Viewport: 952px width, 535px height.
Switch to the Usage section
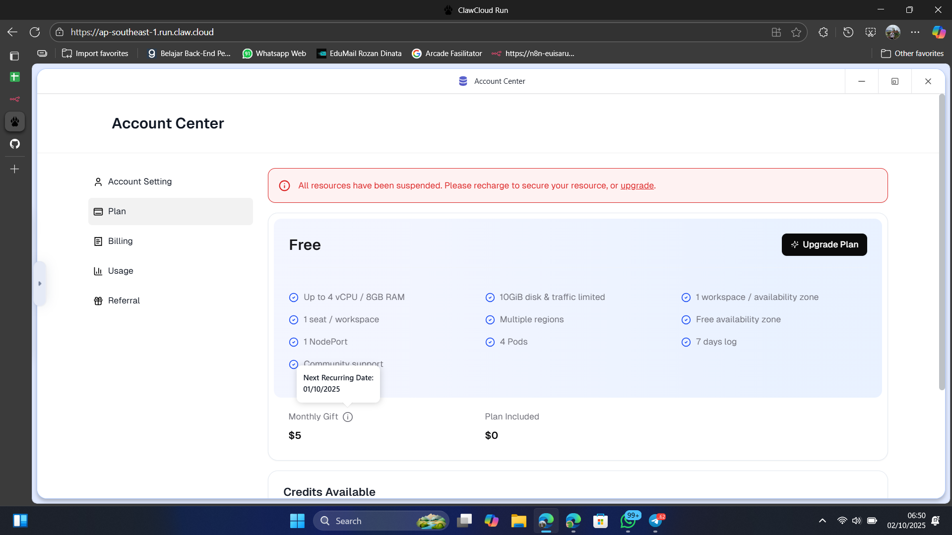121,271
